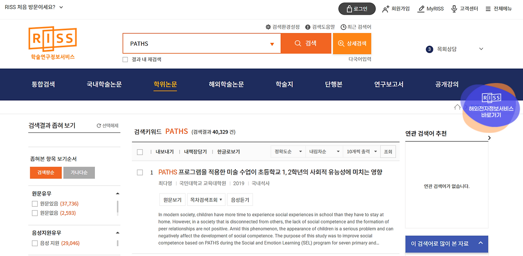Click the 음성듣기 button
The width and height of the screenshot is (523, 256).
coord(240,200)
